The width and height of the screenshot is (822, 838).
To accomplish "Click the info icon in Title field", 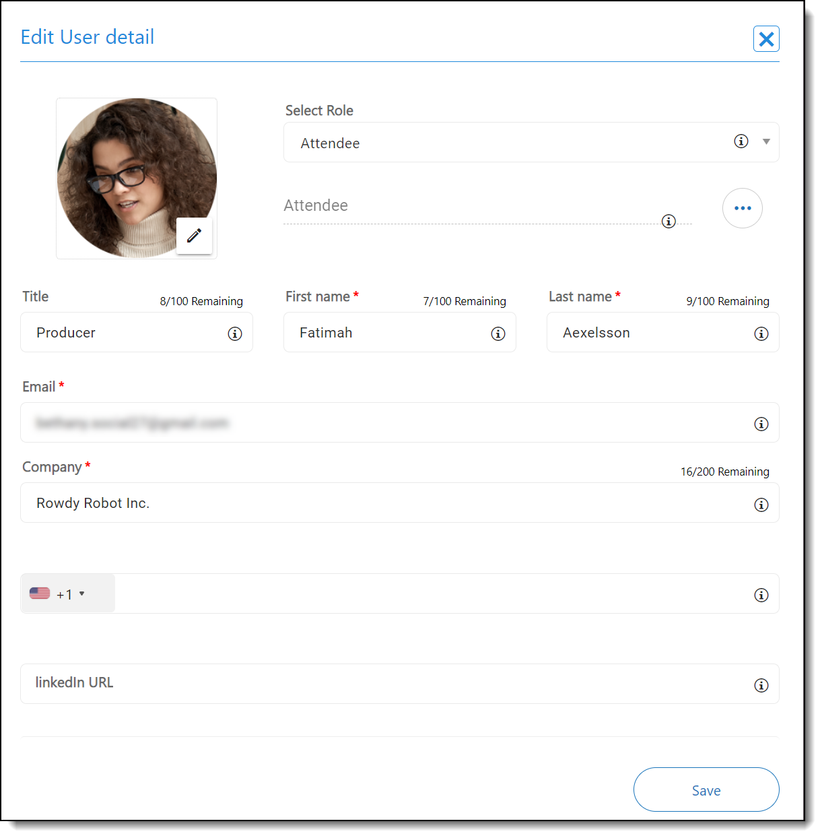I will pyautogui.click(x=235, y=333).
